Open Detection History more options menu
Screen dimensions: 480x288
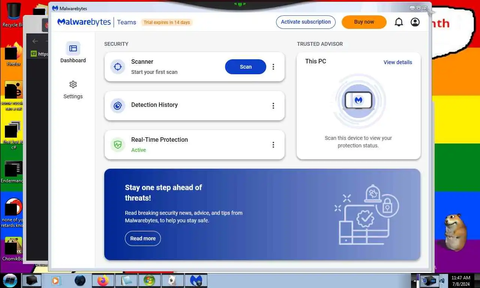click(x=273, y=106)
